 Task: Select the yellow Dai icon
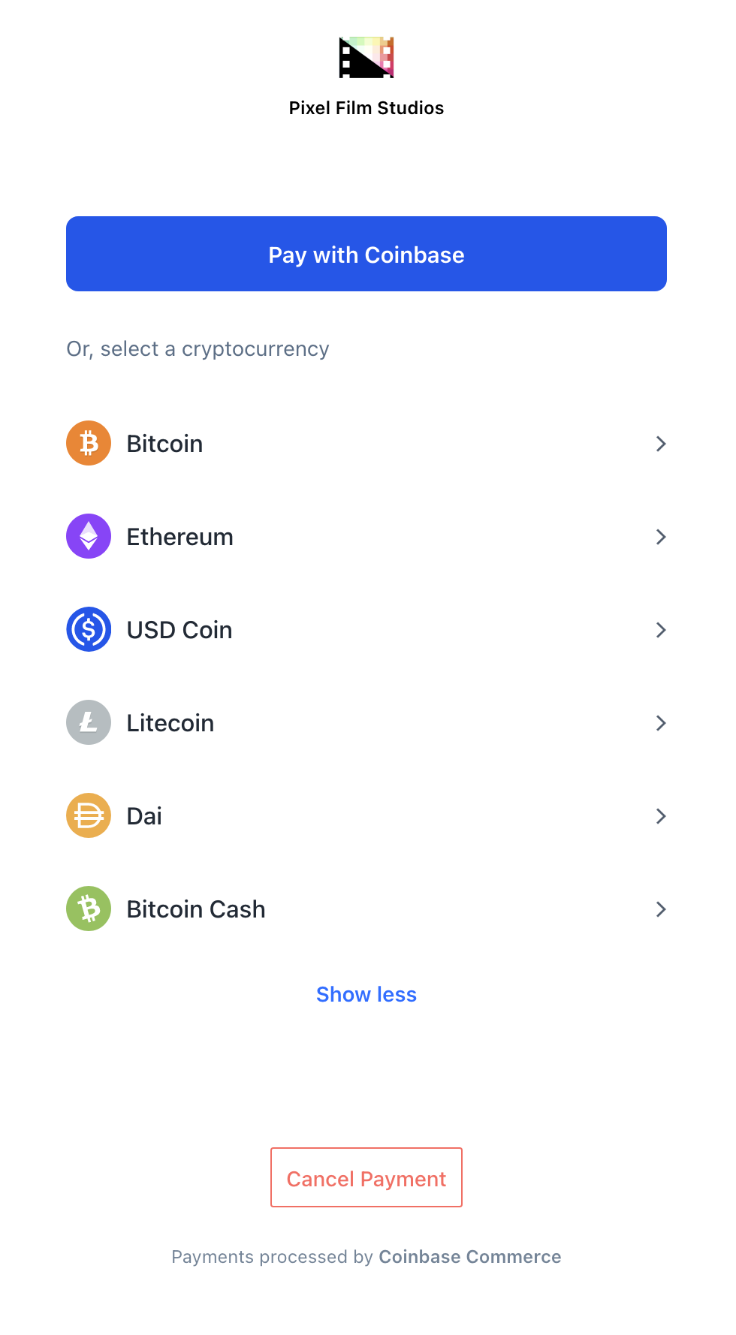89,815
